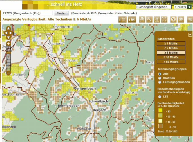Select the ≥ 16 Mbit/s bandwidth
The width and height of the screenshot is (193, 142).
171,57
